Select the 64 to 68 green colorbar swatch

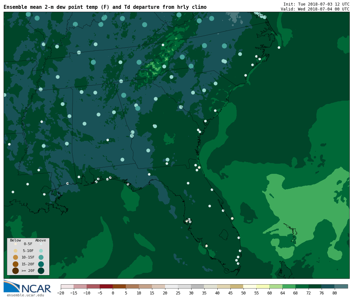click(289, 286)
